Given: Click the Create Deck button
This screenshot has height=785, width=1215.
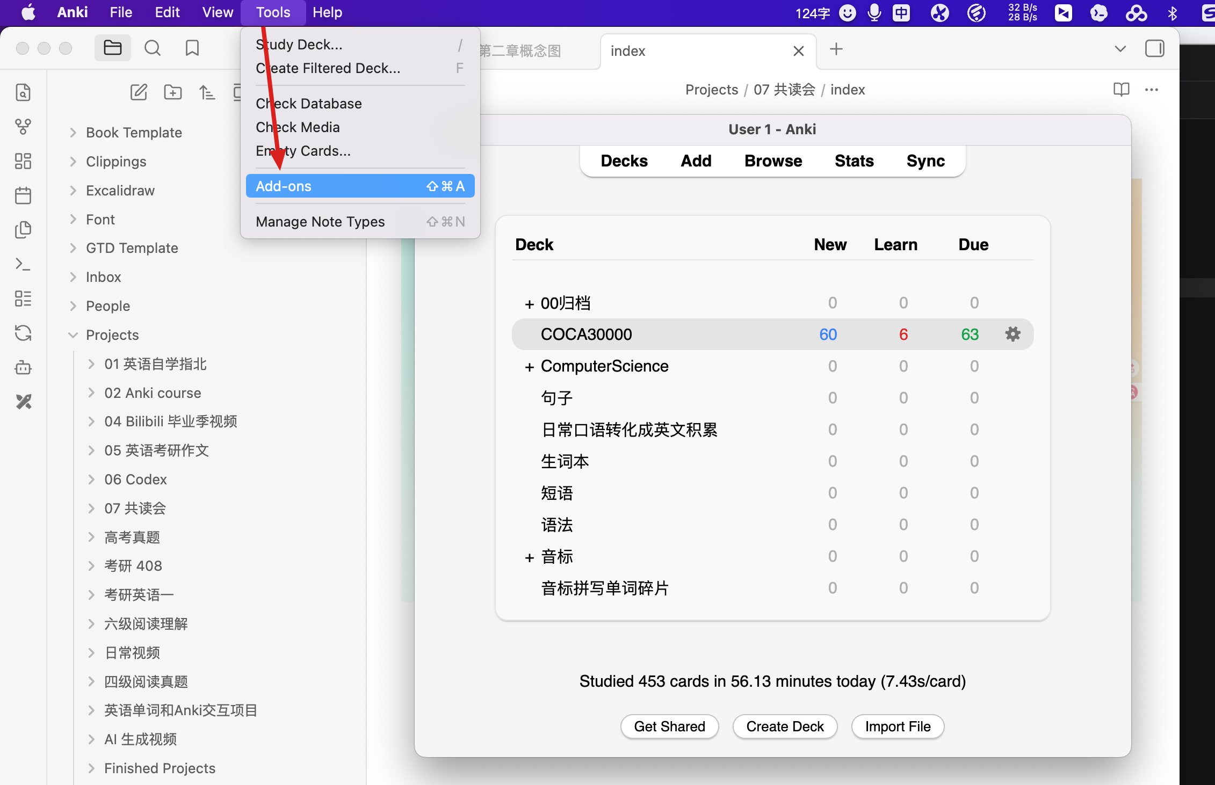Looking at the screenshot, I should [785, 726].
